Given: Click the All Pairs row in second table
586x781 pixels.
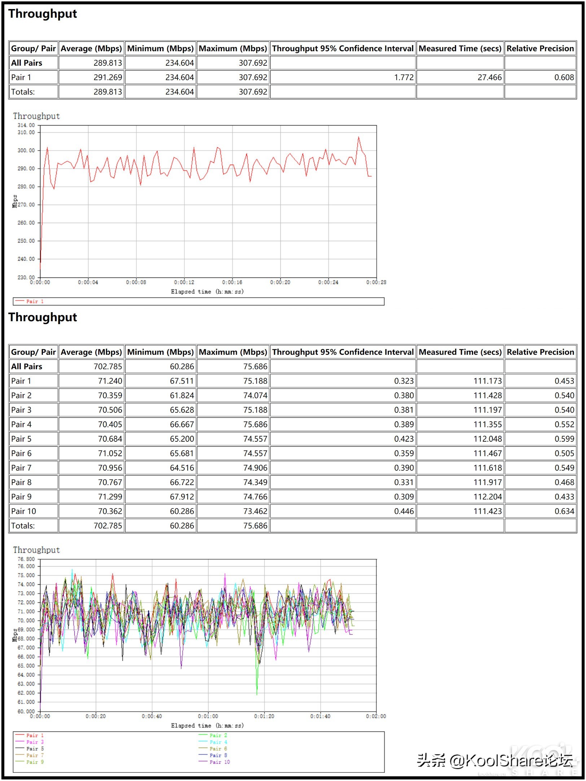Looking at the screenshot, I should (x=26, y=366).
